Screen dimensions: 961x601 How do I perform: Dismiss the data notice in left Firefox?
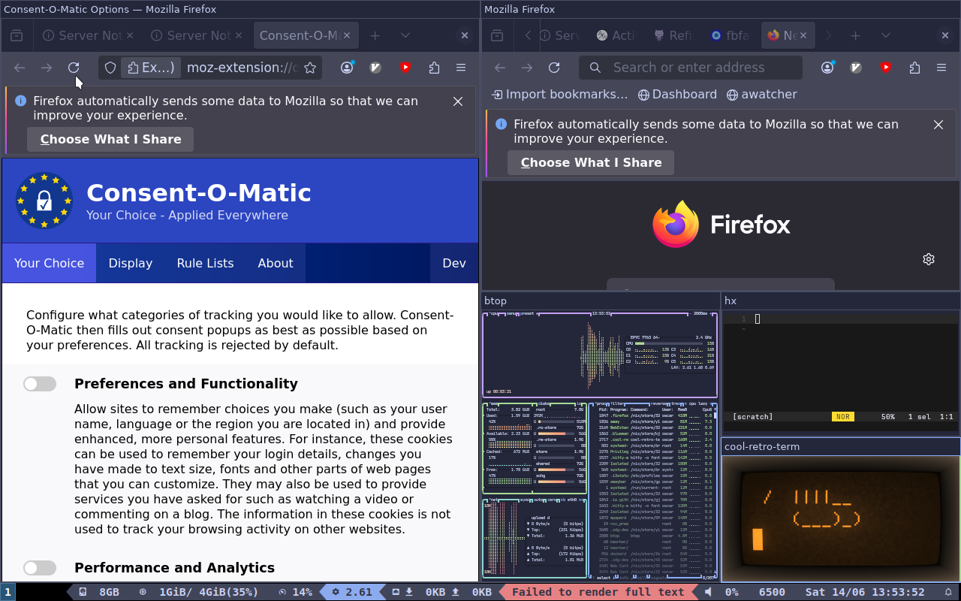pos(458,101)
